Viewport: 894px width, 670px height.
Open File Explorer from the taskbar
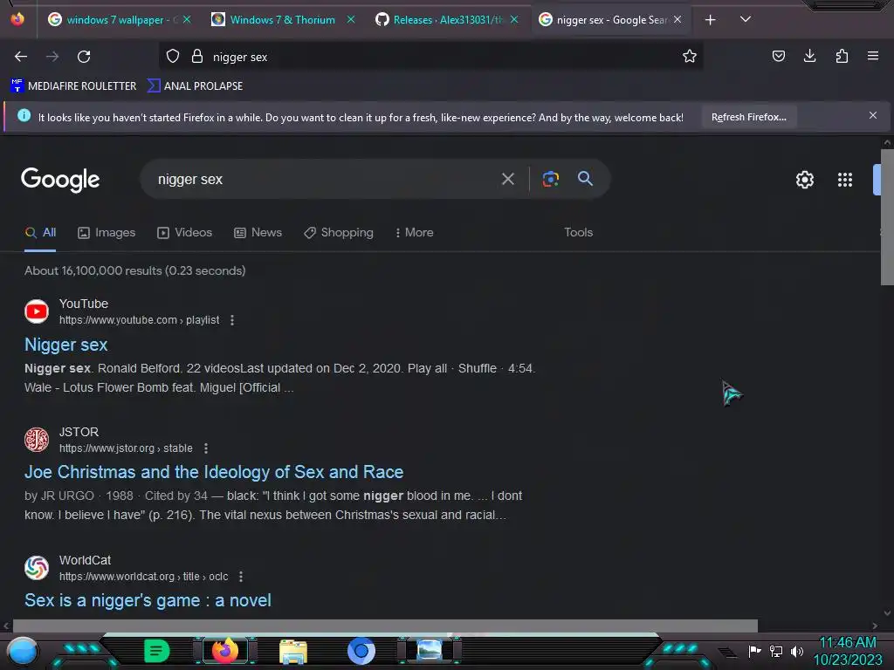tap(293, 651)
